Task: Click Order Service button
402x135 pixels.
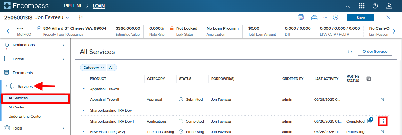Action: (375, 52)
